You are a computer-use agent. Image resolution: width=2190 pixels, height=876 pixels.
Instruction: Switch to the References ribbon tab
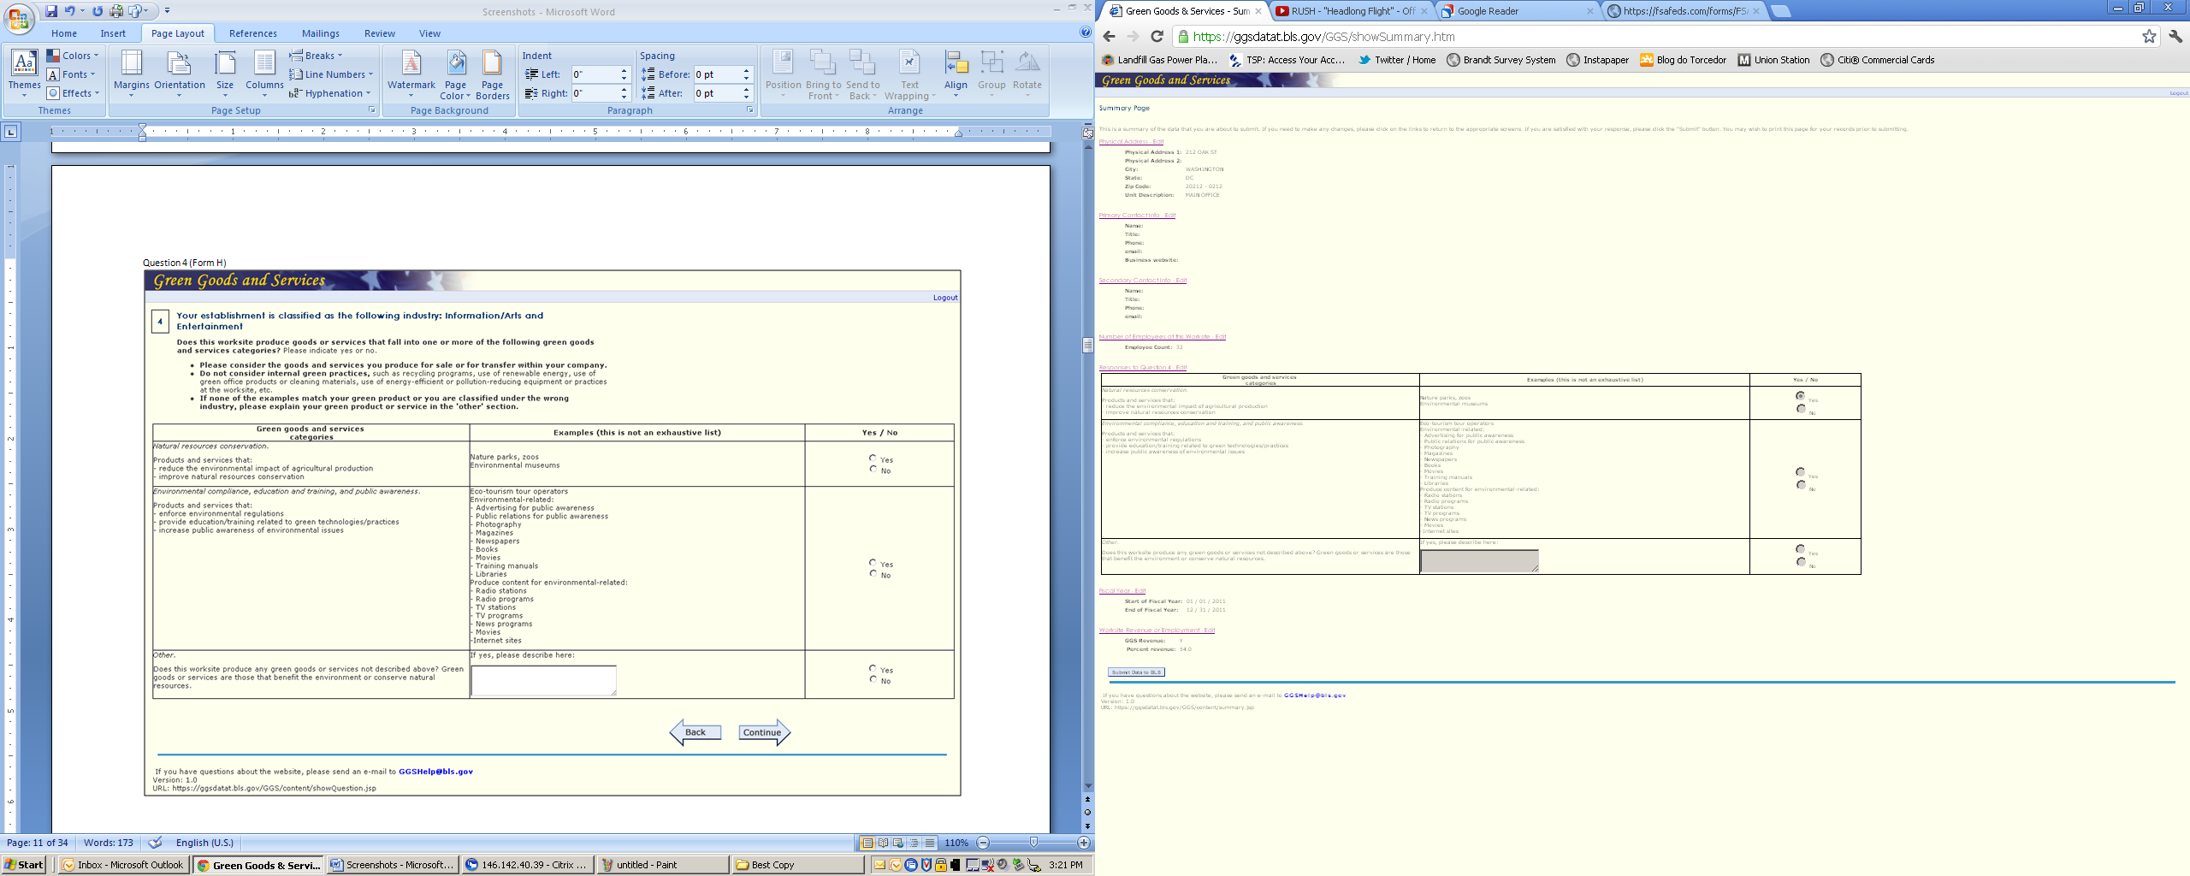coord(252,33)
